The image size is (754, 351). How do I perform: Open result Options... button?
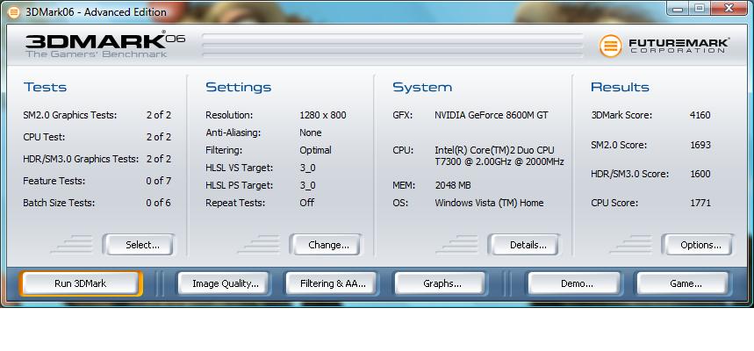pyautogui.click(x=700, y=245)
